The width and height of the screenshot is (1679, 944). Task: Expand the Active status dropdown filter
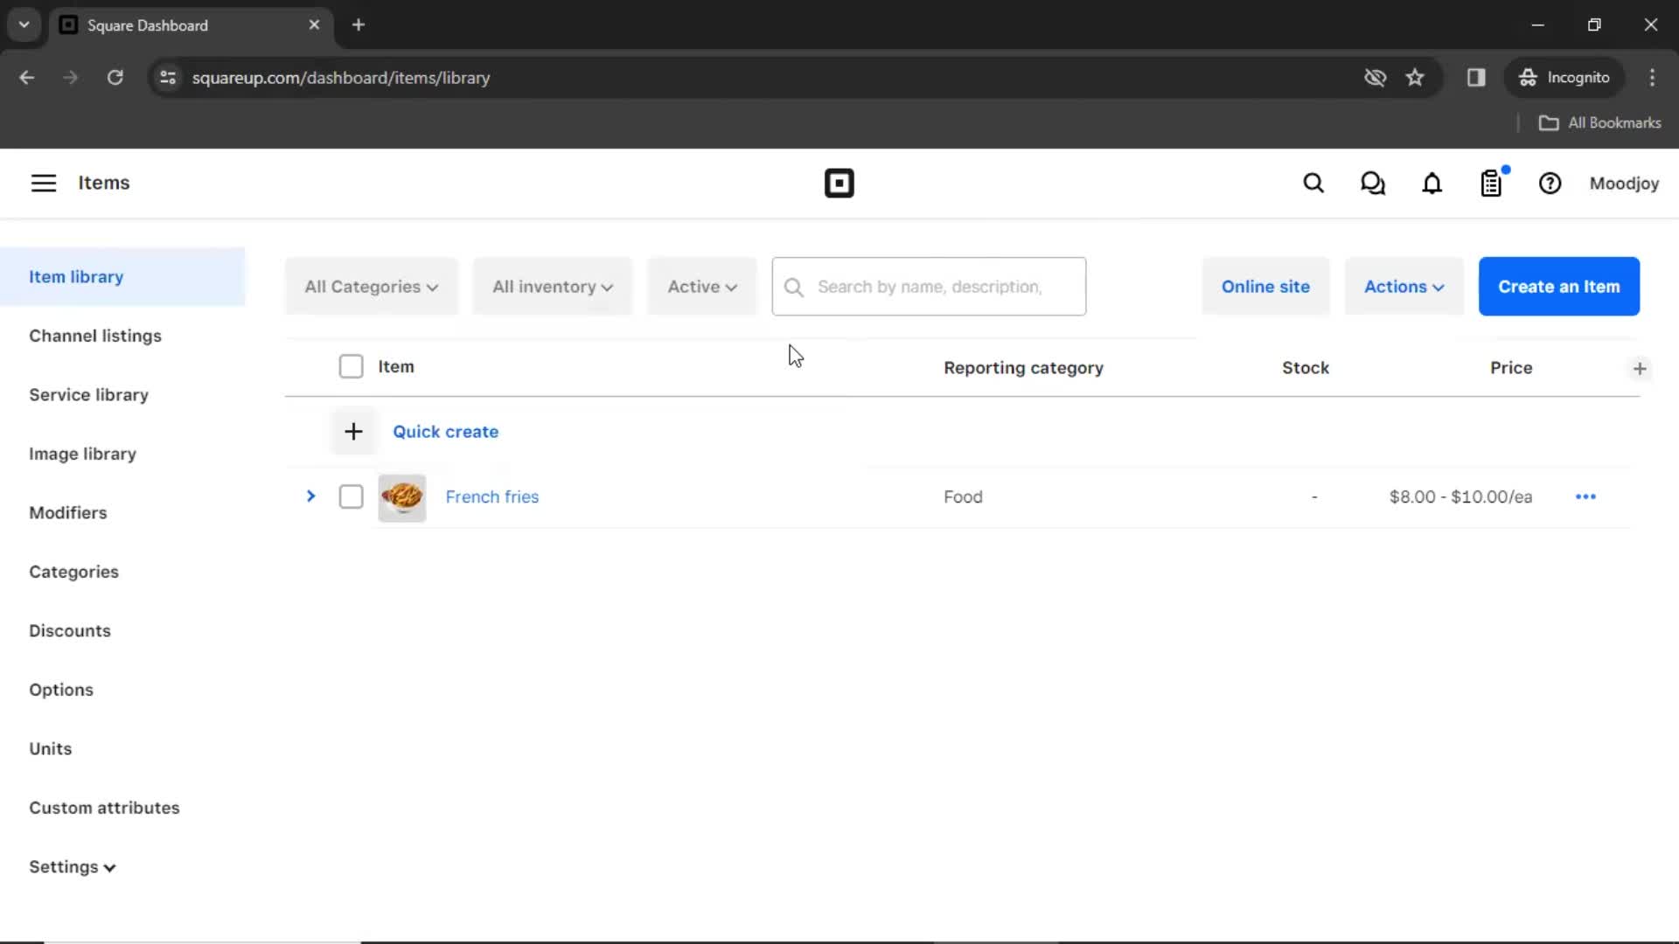pos(701,286)
